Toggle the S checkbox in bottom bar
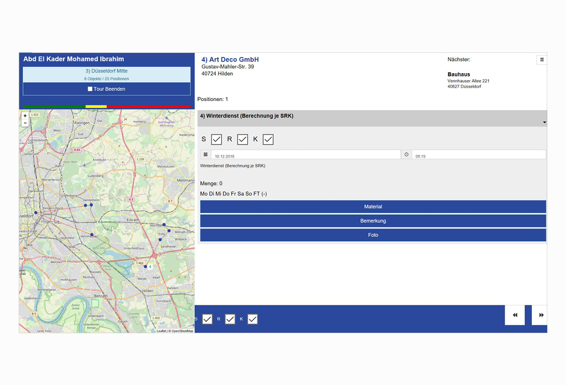The width and height of the screenshot is (566, 385). [207, 319]
